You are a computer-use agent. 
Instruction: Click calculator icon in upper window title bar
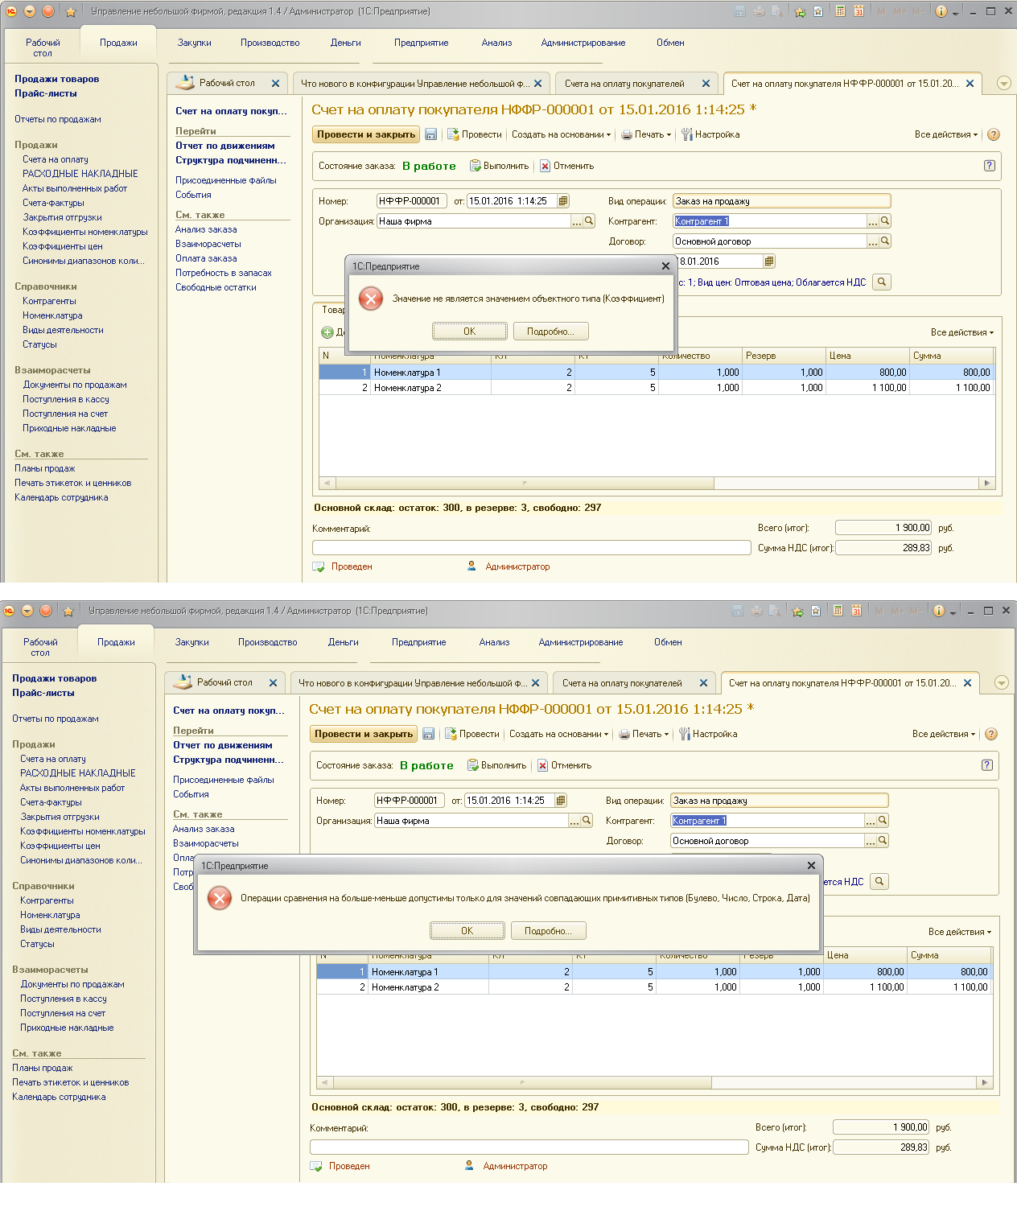[840, 11]
